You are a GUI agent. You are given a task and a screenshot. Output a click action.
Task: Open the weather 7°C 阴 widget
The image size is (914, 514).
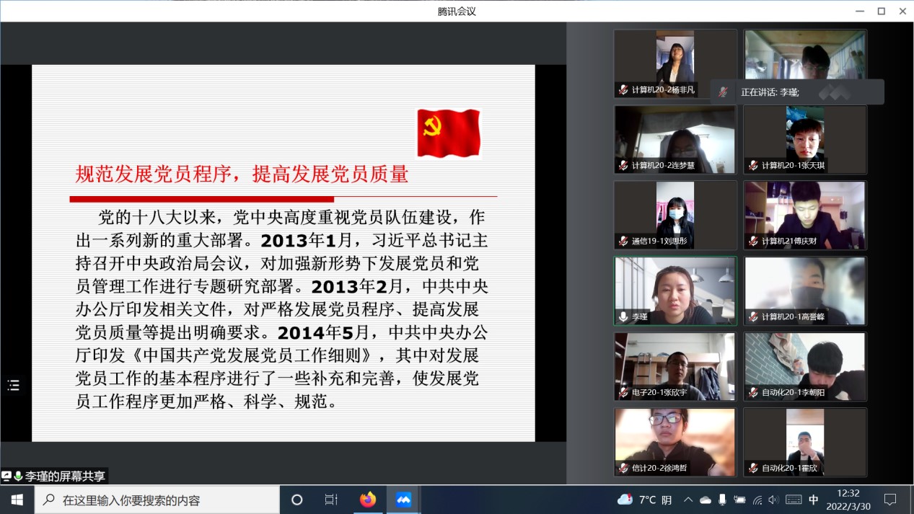[x=644, y=500]
